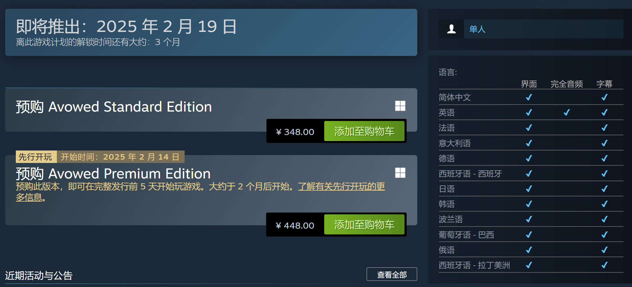Click the Windows platform icon on Avowed Standard Edition
This screenshot has height=287, width=632.
pos(401,106)
